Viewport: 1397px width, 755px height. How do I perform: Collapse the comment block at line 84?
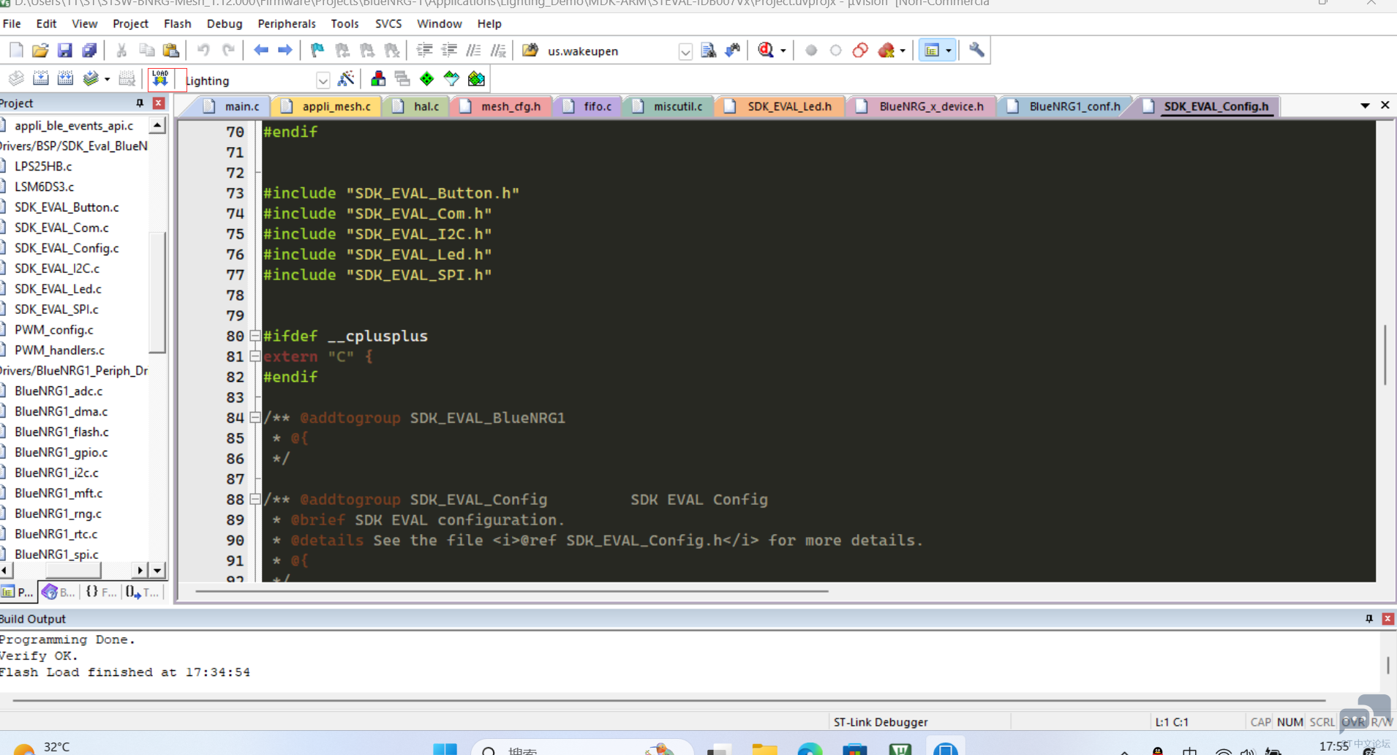[255, 418]
